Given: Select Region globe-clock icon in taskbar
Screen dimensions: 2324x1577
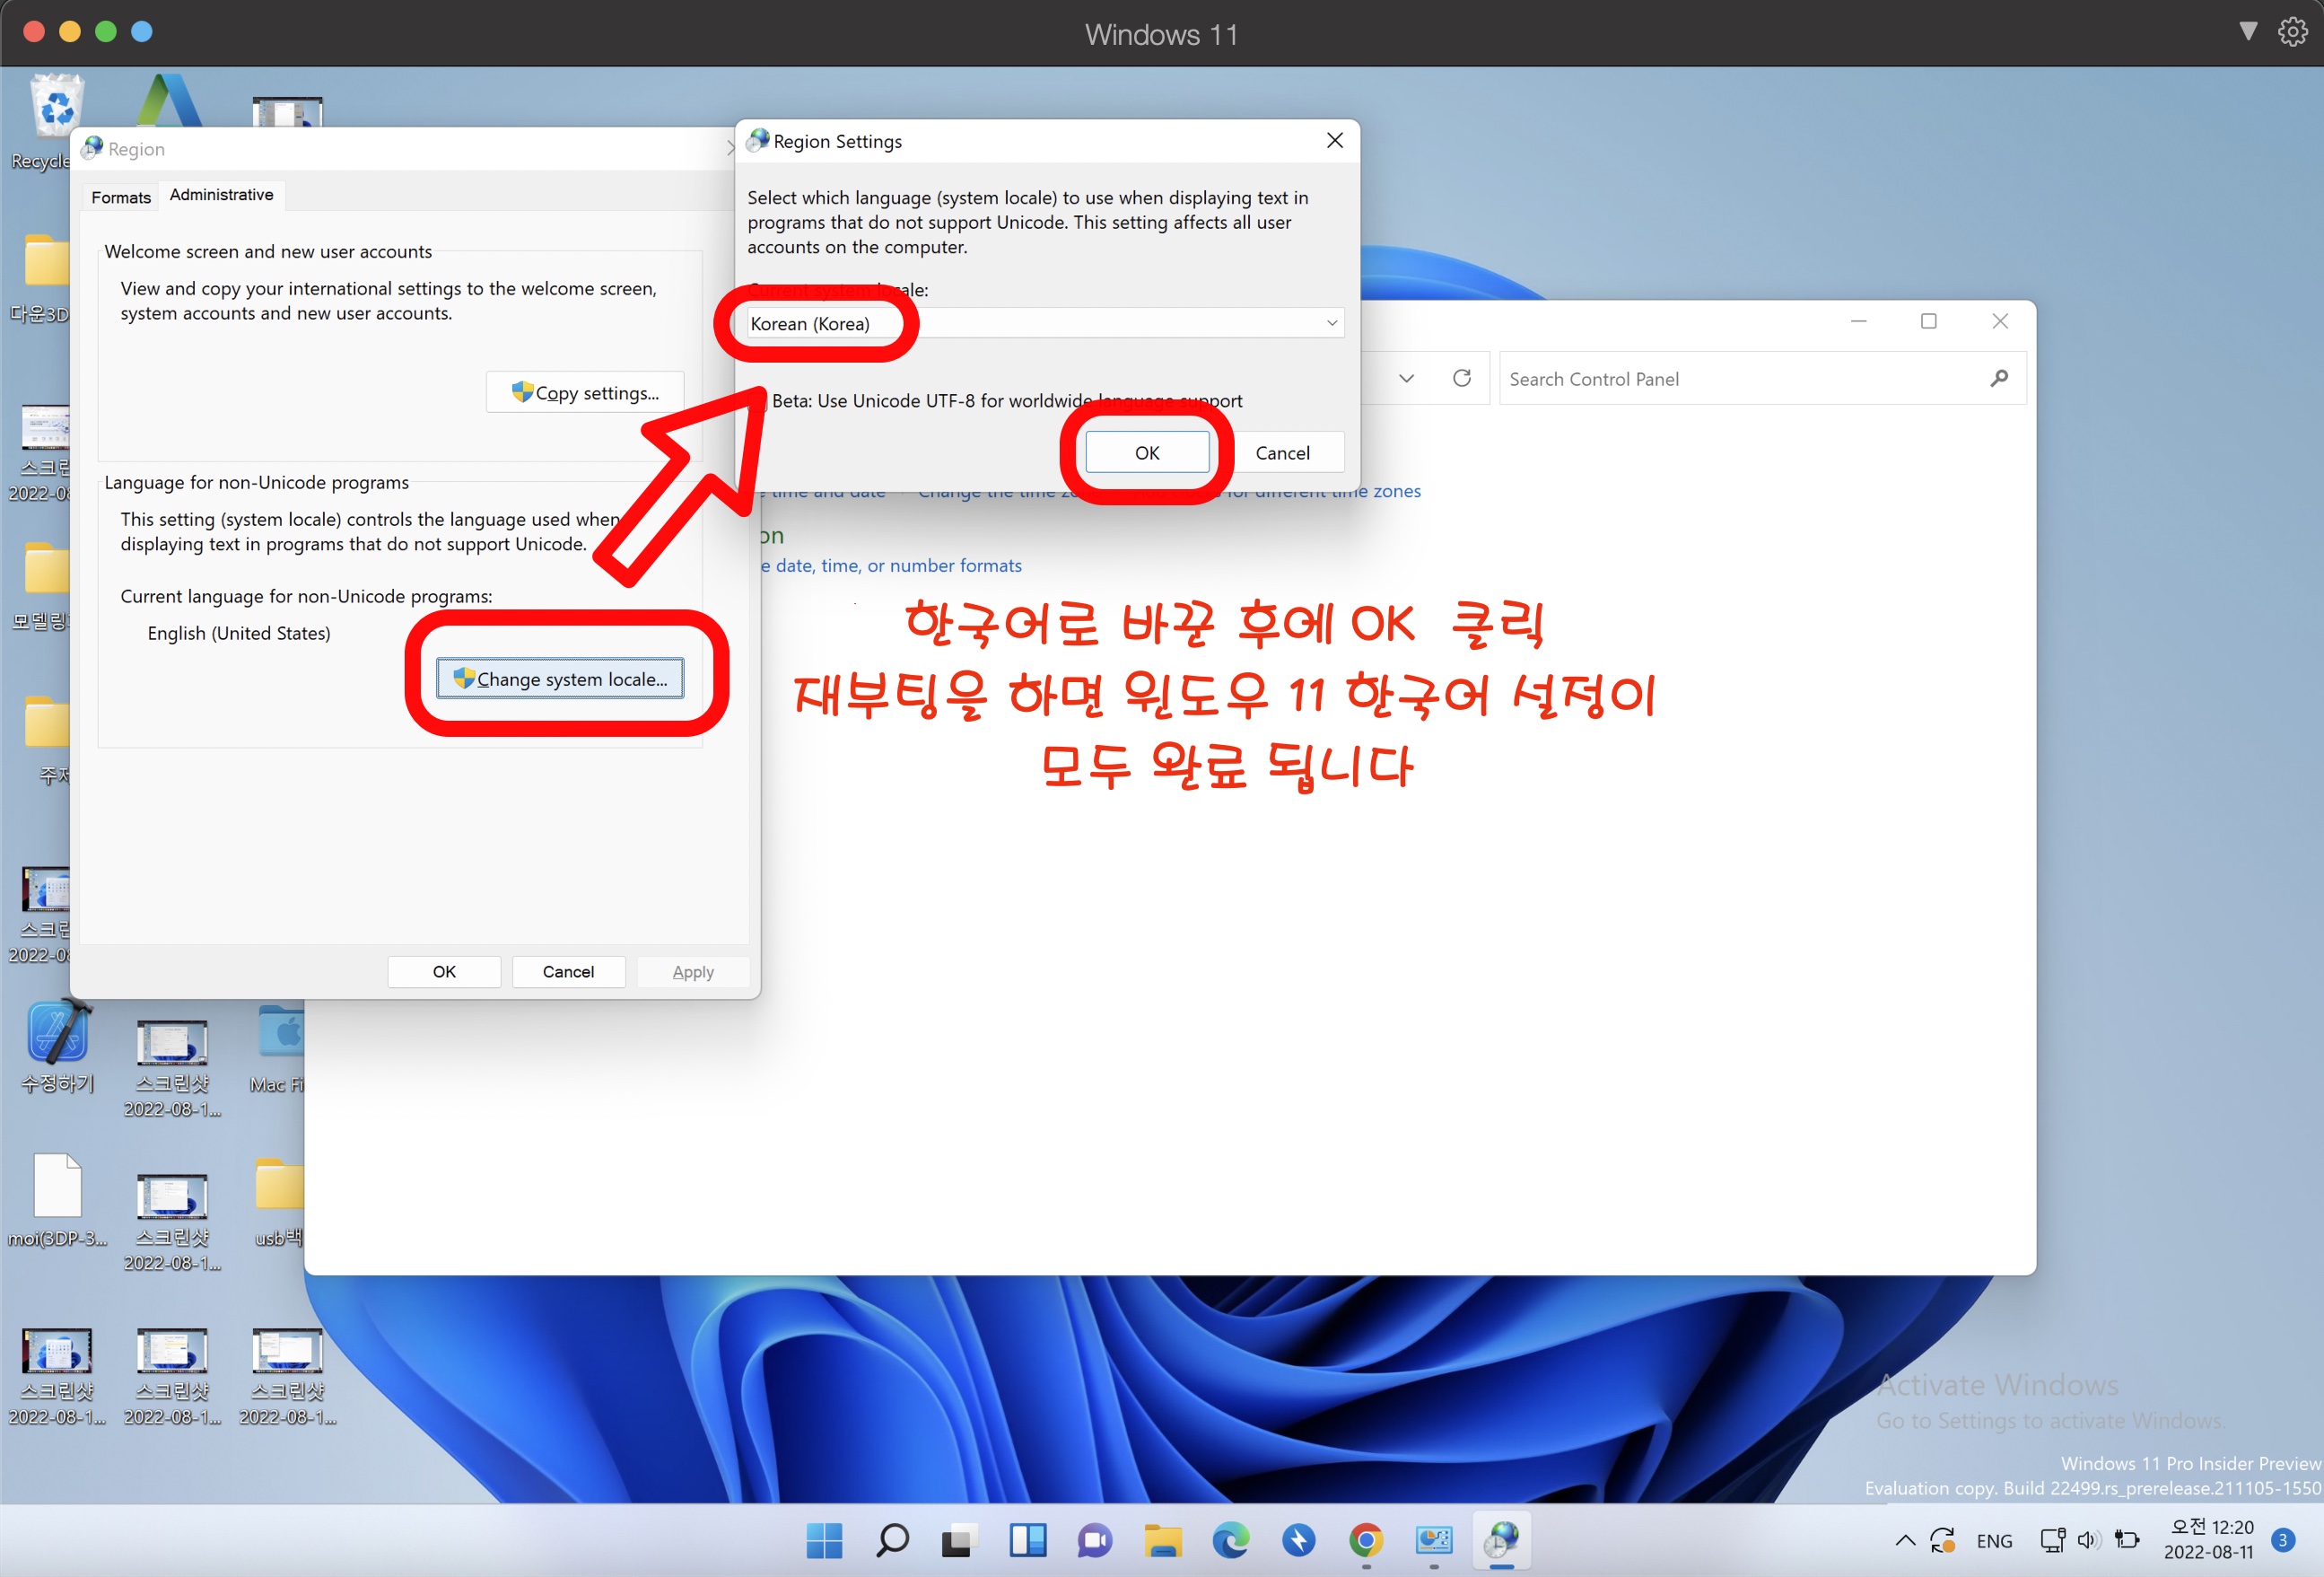Looking at the screenshot, I should tap(1501, 1540).
